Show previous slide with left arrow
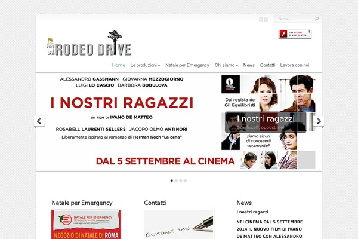Viewport: 358px width, 239px height. [x=39, y=121]
